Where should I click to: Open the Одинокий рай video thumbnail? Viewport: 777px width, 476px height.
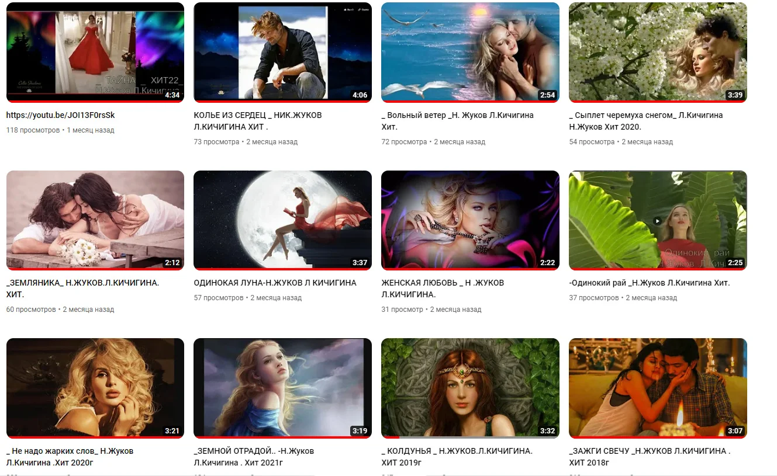(x=658, y=220)
